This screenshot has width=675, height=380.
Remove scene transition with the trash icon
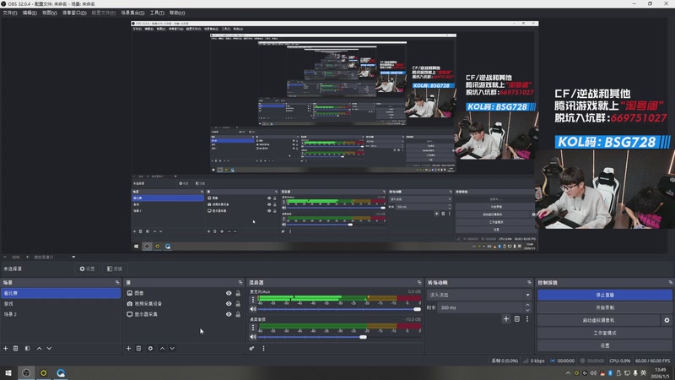517,319
